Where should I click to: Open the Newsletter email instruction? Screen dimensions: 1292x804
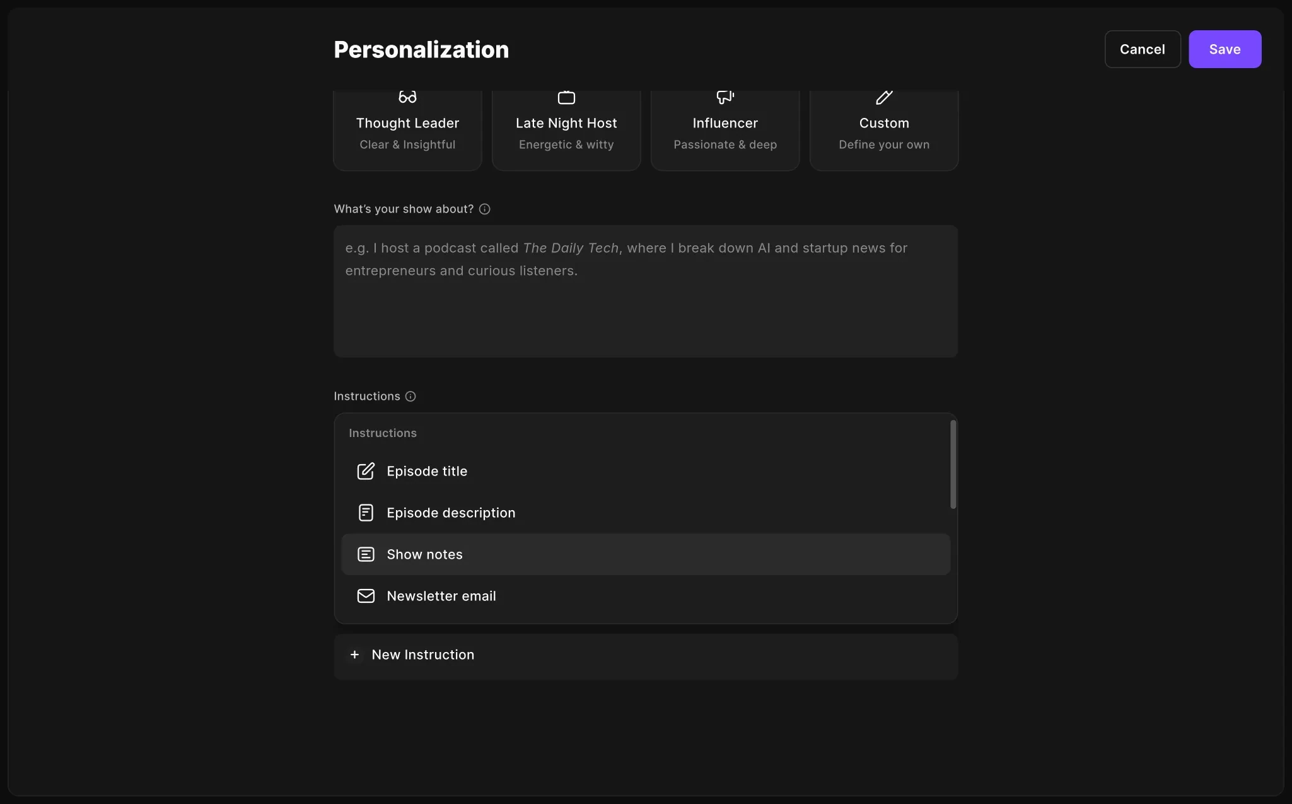pyautogui.click(x=646, y=596)
